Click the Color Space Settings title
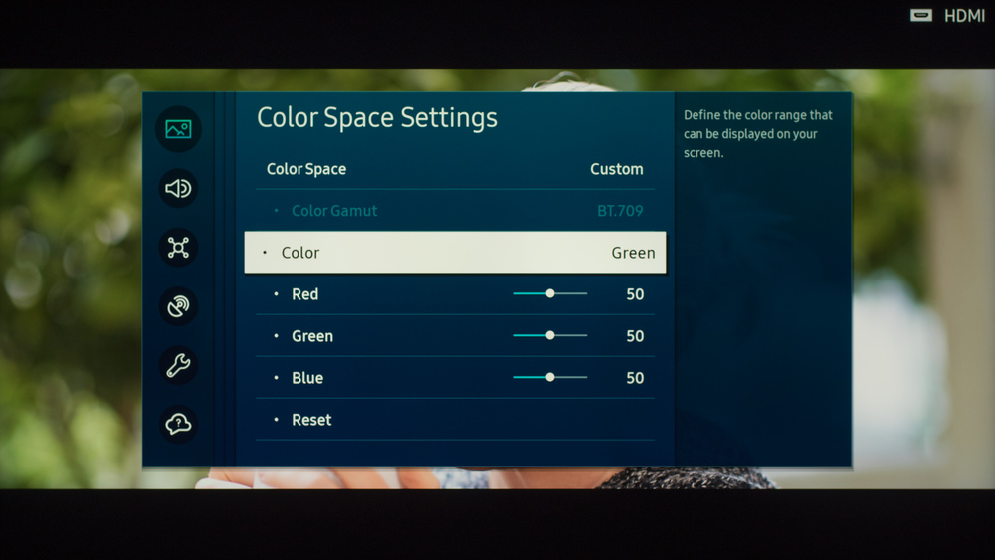The image size is (995, 560). coord(376,117)
